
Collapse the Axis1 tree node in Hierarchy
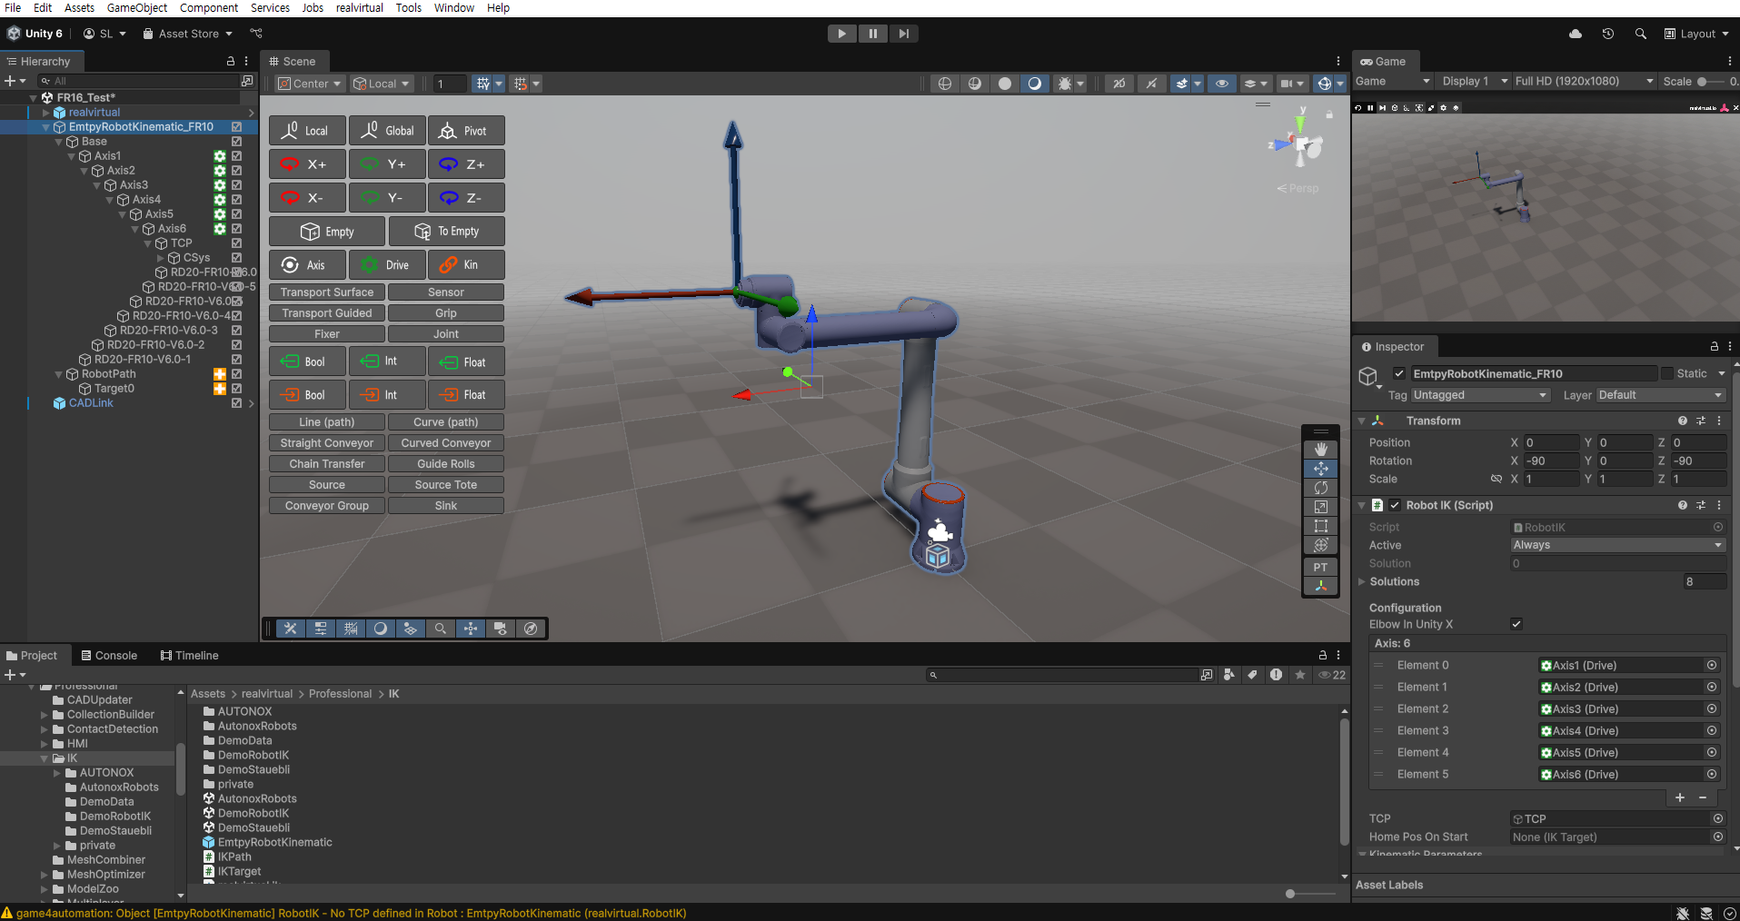tap(73, 156)
